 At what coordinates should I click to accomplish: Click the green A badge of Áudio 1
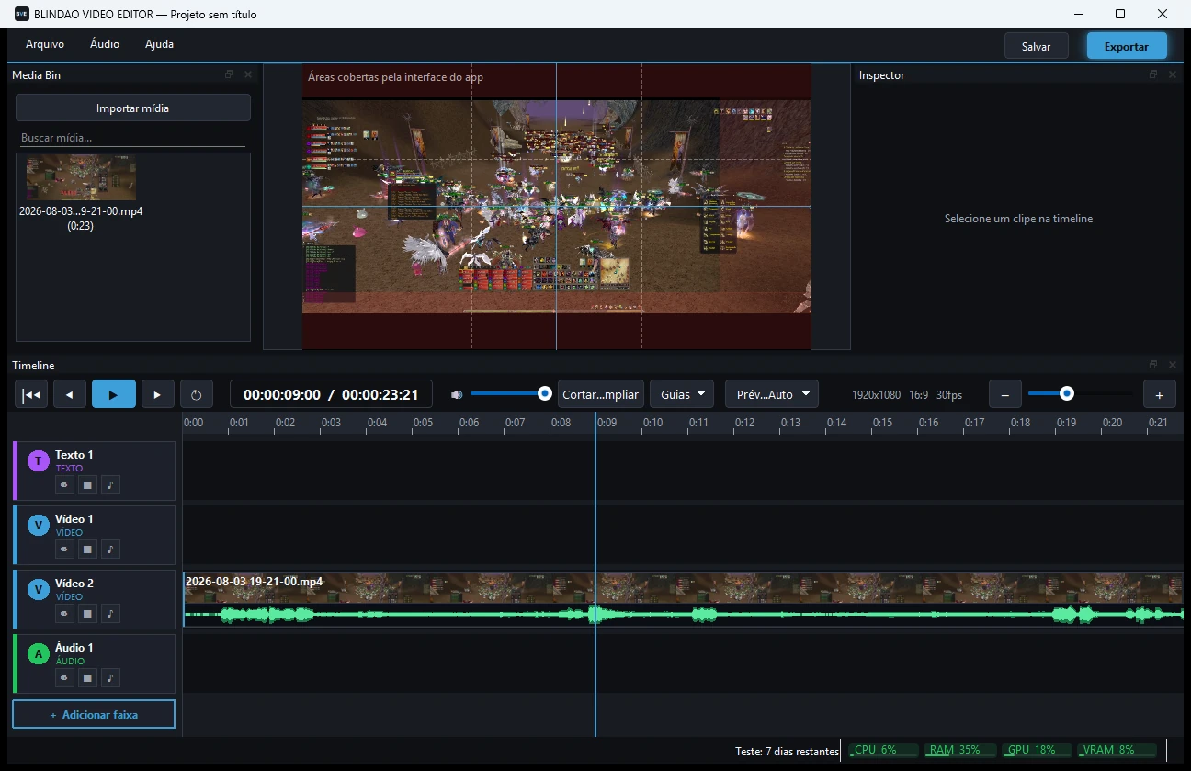[38, 654]
